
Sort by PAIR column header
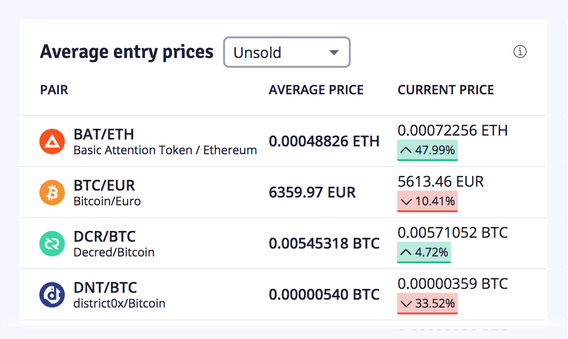pos(54,90)
